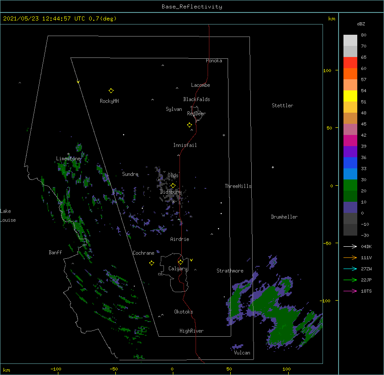Viewport: 384px width, 375px height.
Task: Click the Airdrie label
Action: 180,239
